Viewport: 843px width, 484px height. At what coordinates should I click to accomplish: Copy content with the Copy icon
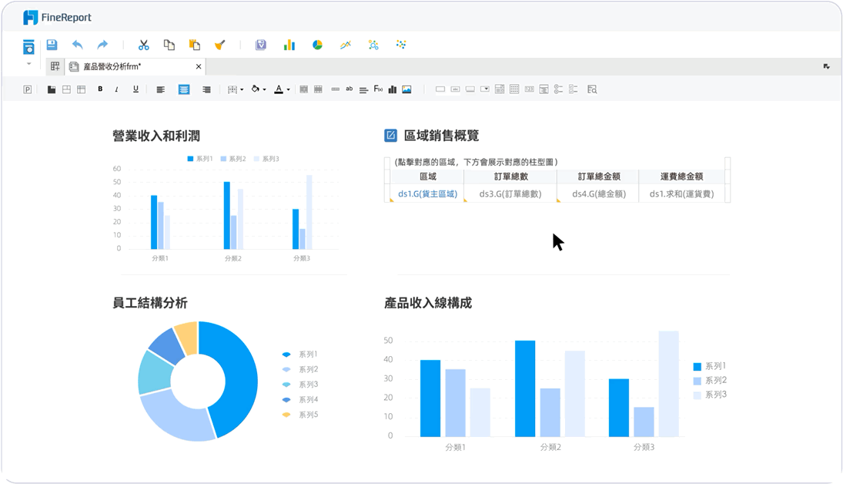coord(169,45)
